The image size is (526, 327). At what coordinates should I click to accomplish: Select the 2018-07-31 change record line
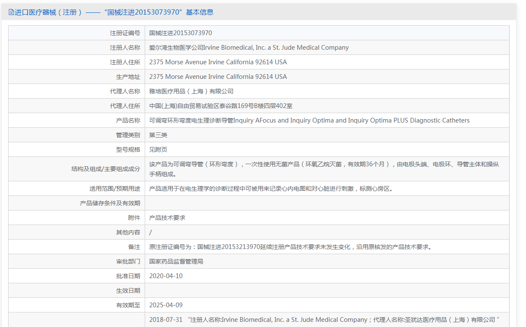[324, 320]
